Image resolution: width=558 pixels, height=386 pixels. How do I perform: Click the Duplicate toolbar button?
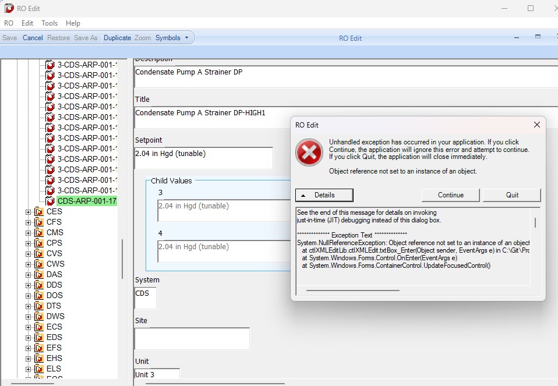tap(117, 38)
